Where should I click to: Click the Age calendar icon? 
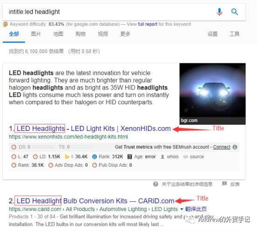pyautogui.click(x=129, y=156)
